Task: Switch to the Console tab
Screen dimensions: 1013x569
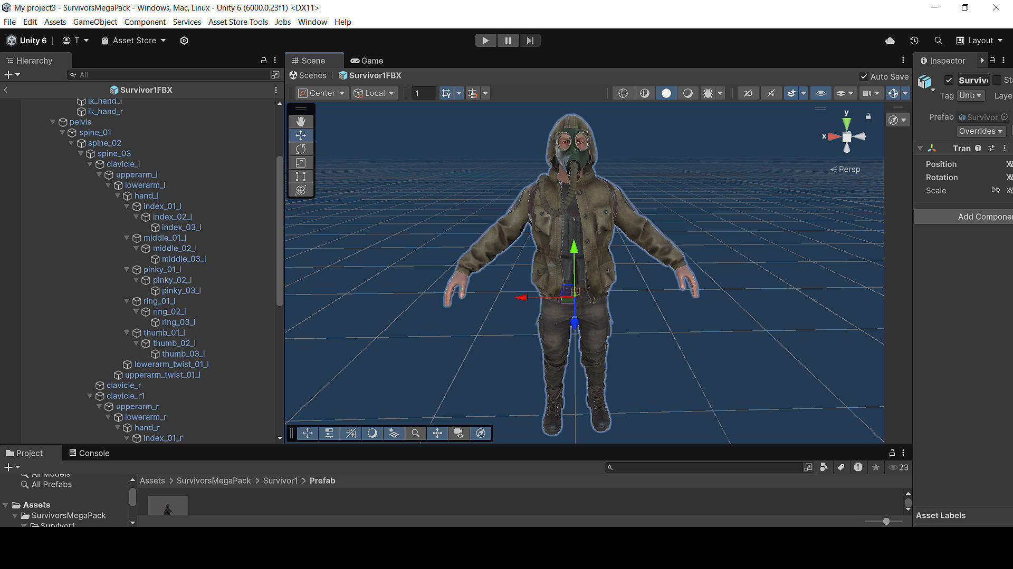Action: tap(89, 453)
